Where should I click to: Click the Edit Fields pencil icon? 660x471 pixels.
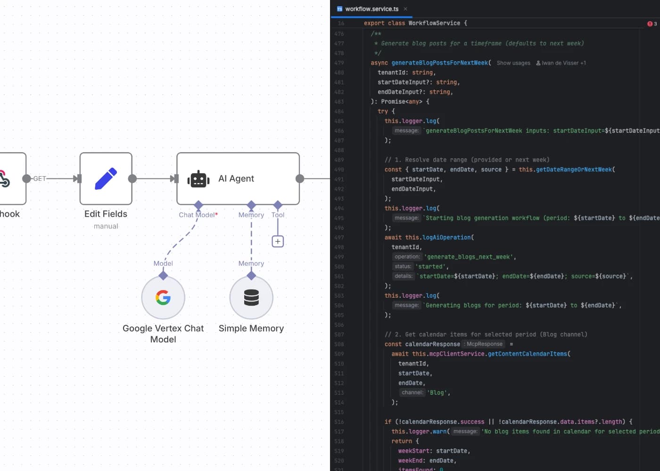[106, 178]
